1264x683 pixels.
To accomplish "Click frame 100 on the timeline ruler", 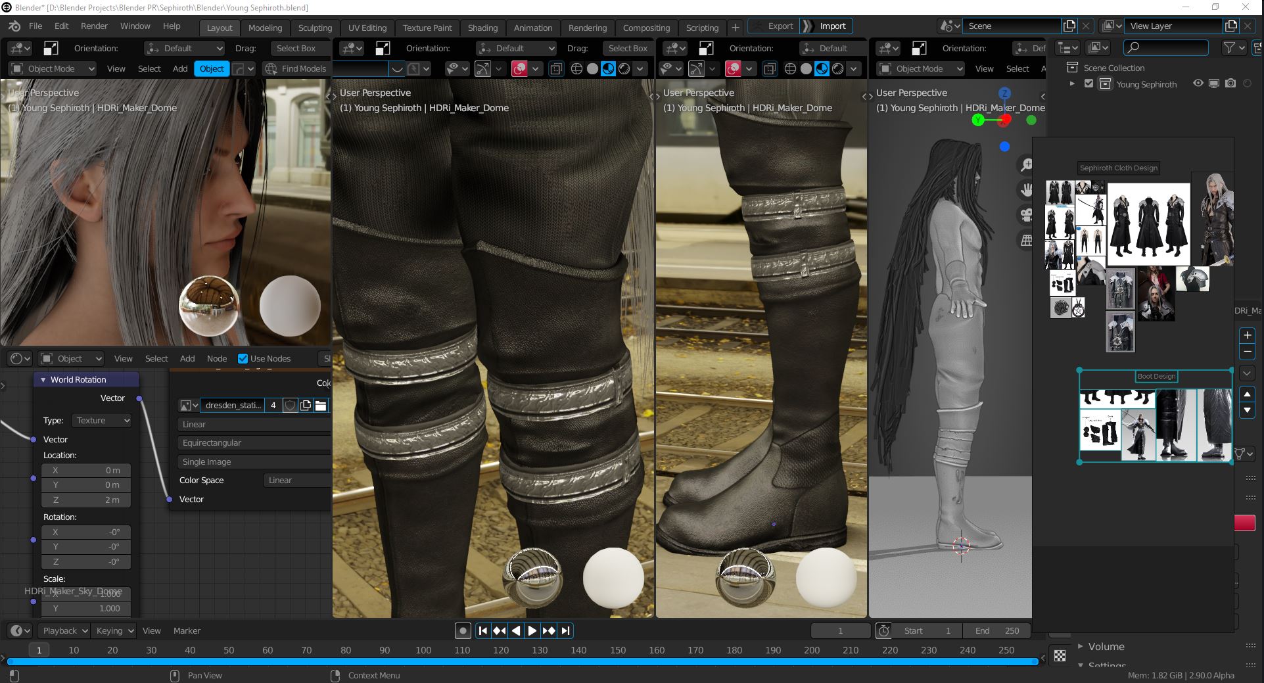I will coord(423,650).
